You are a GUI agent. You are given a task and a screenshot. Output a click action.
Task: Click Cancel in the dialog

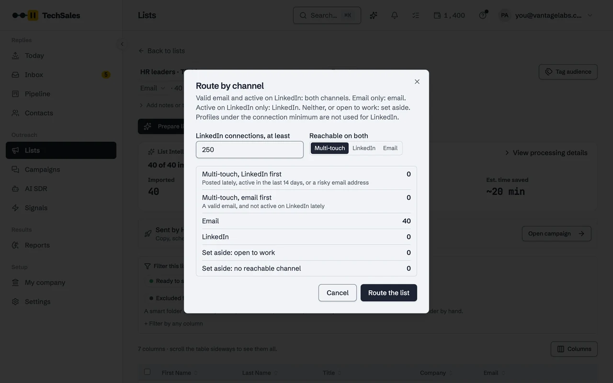coord(338,293)
